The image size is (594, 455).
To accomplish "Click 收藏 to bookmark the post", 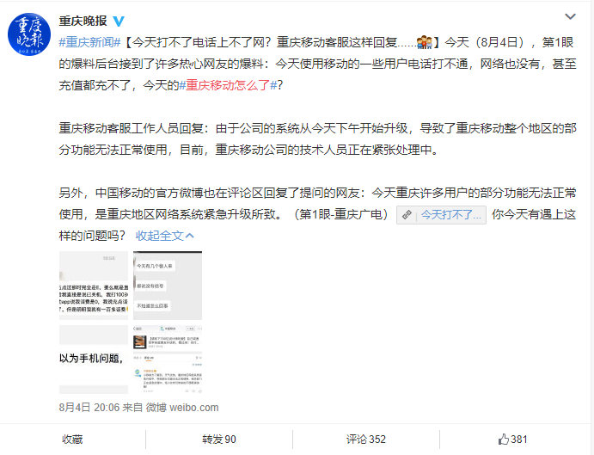I will click(x=72, y=440).
